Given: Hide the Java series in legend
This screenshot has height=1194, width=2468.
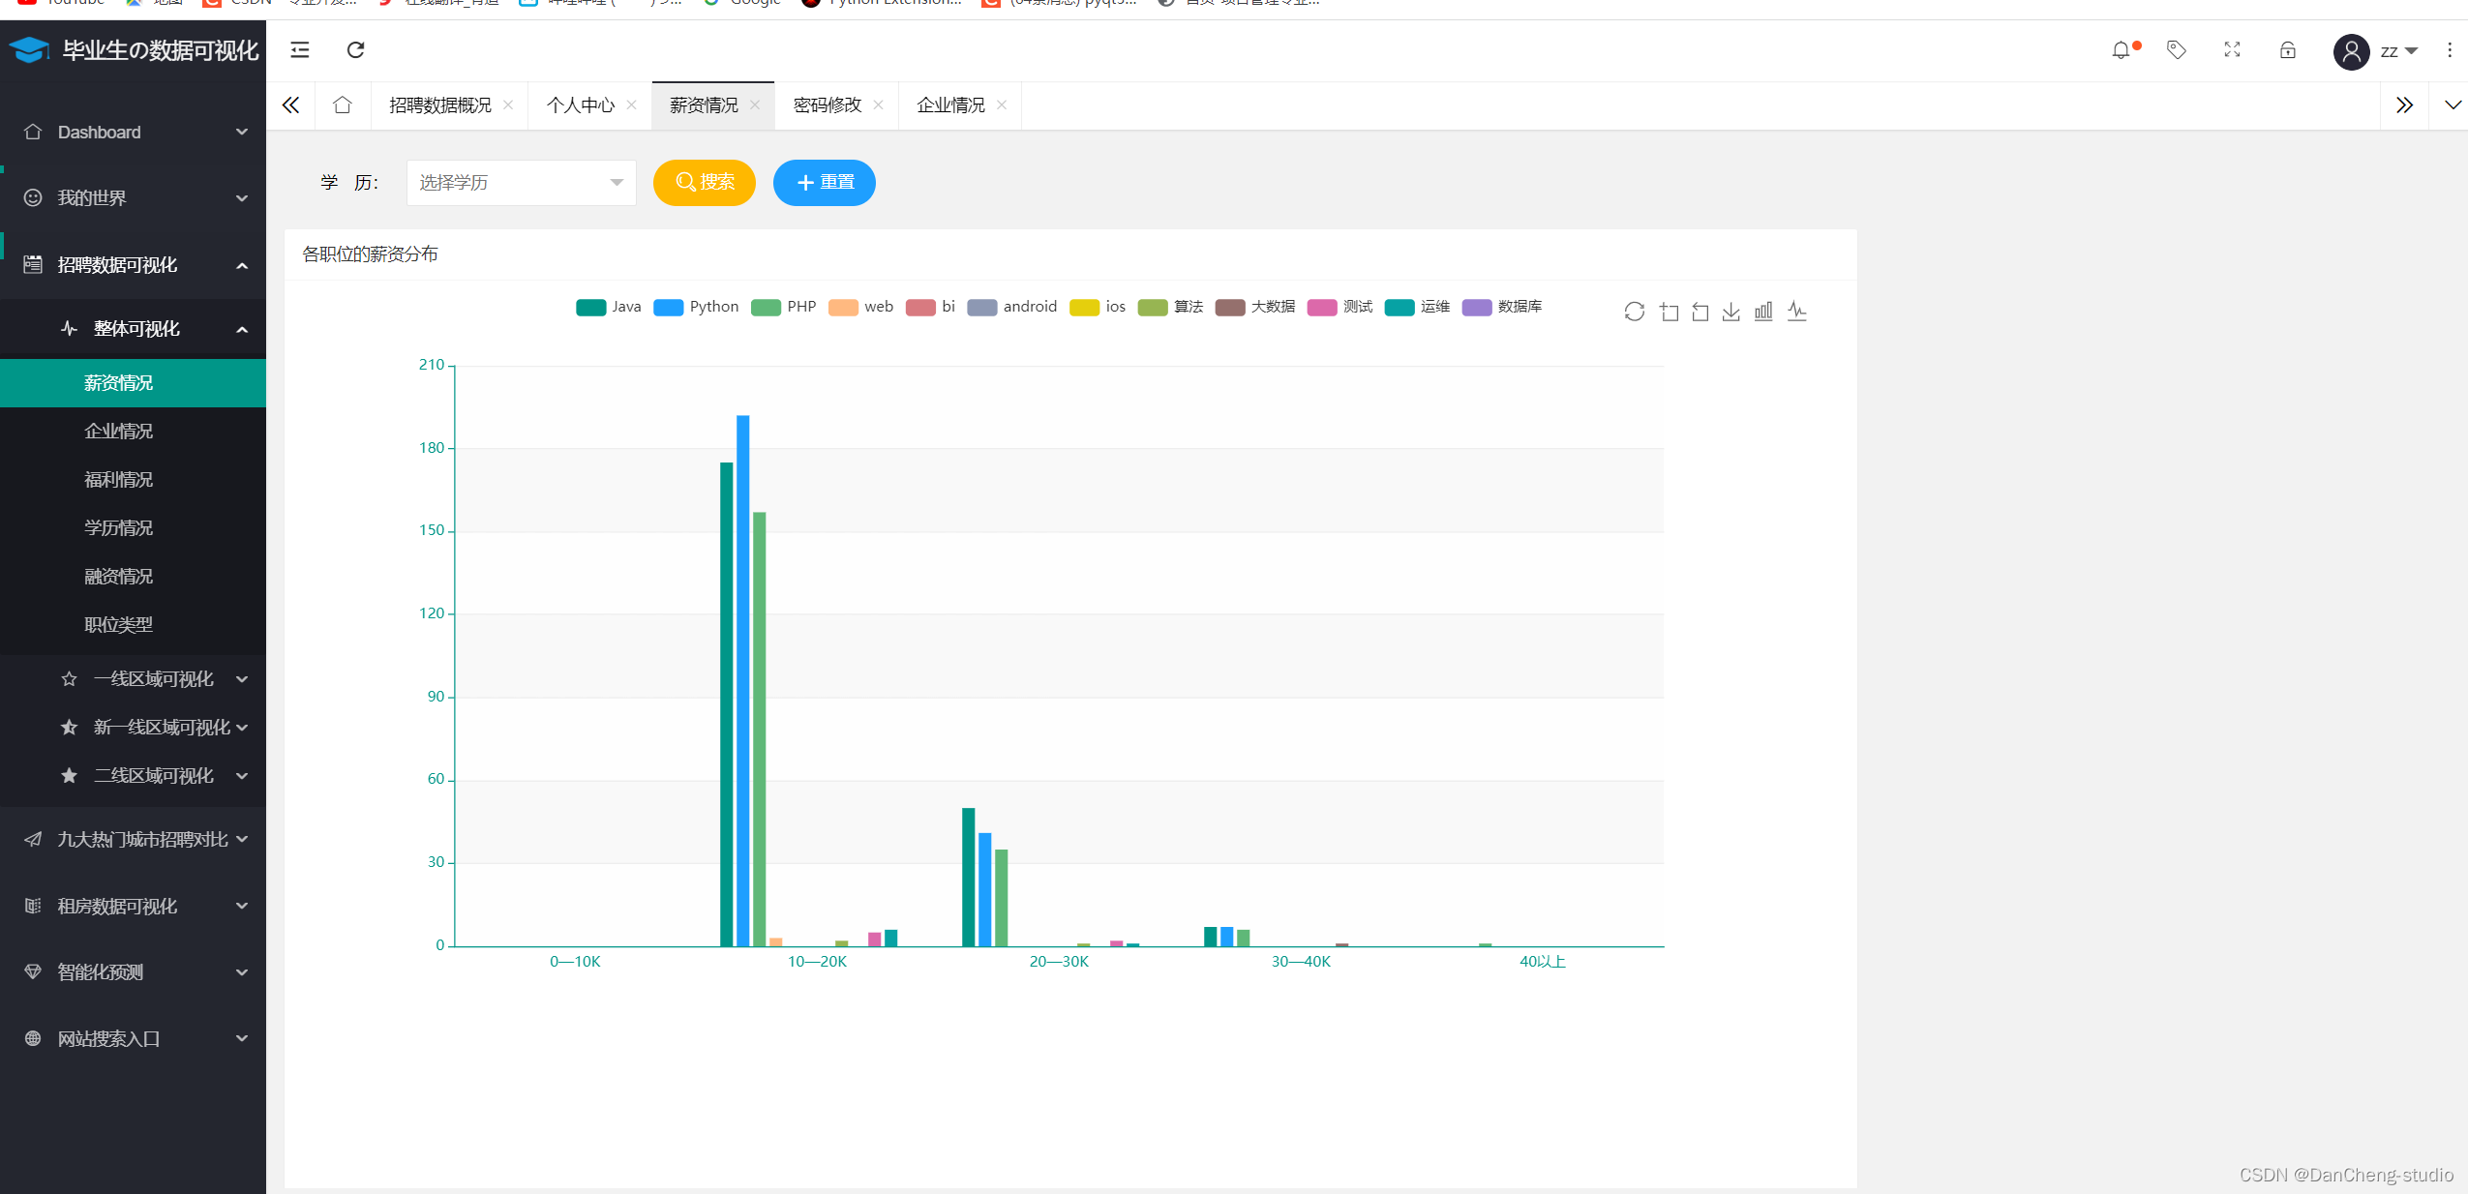Looking at the screenshot, I should point(608,307).
